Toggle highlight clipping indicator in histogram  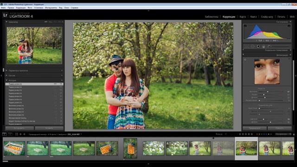coord(289,26)
